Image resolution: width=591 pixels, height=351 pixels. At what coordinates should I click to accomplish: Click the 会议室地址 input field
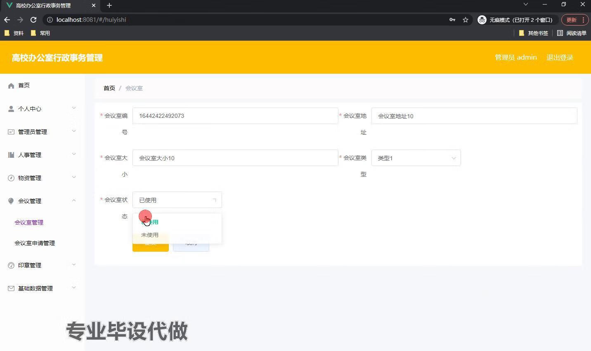click(474, 116)
